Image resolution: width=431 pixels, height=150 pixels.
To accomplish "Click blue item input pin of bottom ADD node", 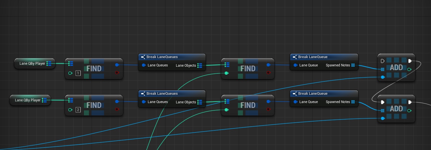I will pos(382,119).
